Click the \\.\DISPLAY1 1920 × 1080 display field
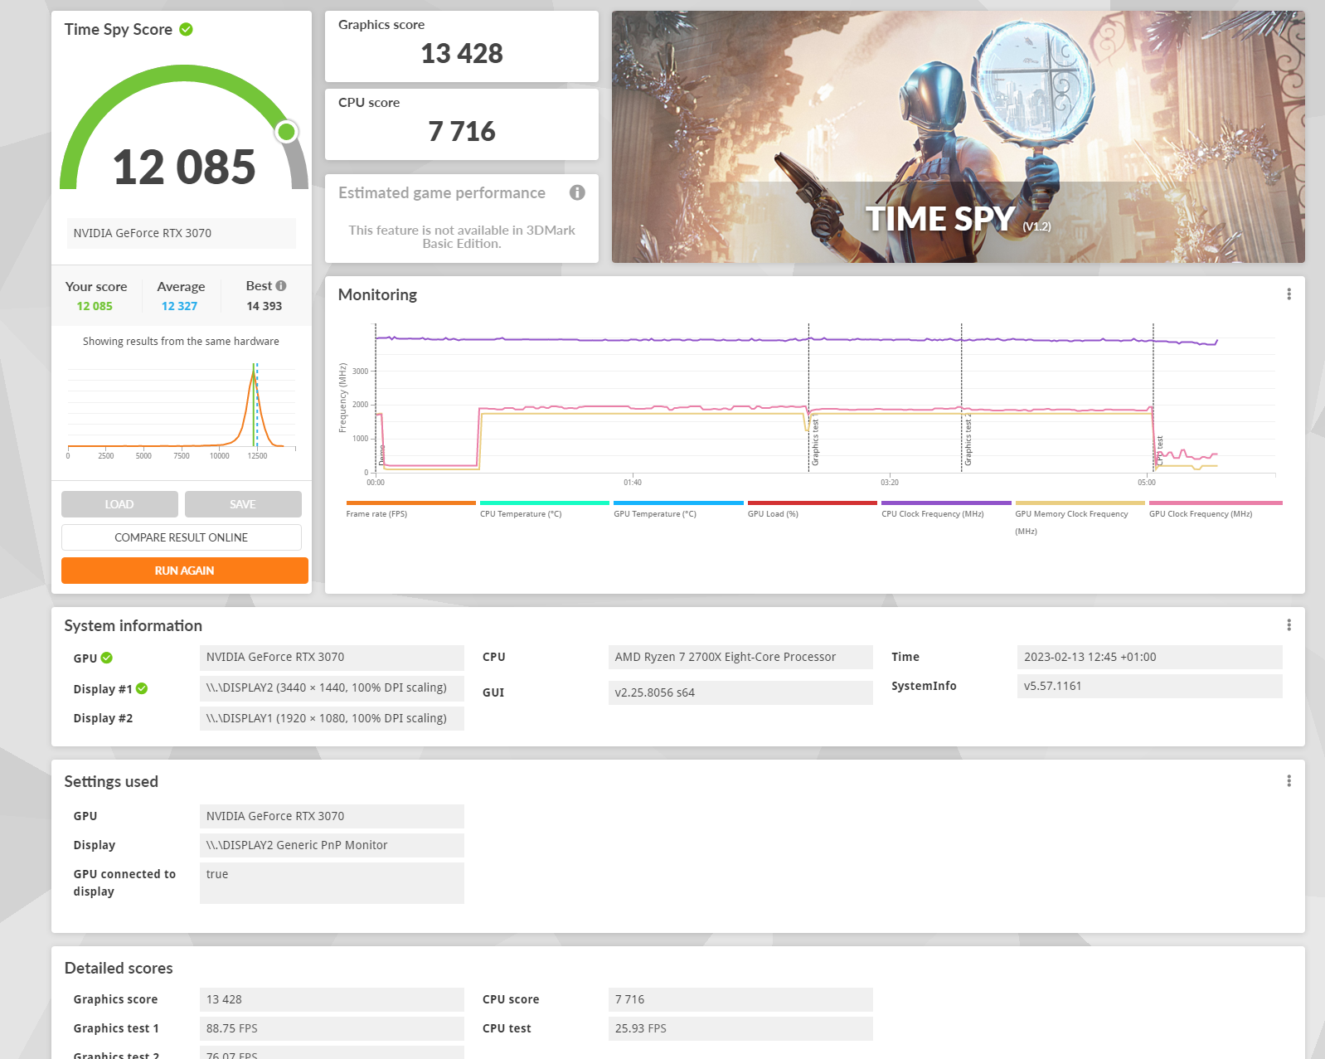 click(332, 718)
